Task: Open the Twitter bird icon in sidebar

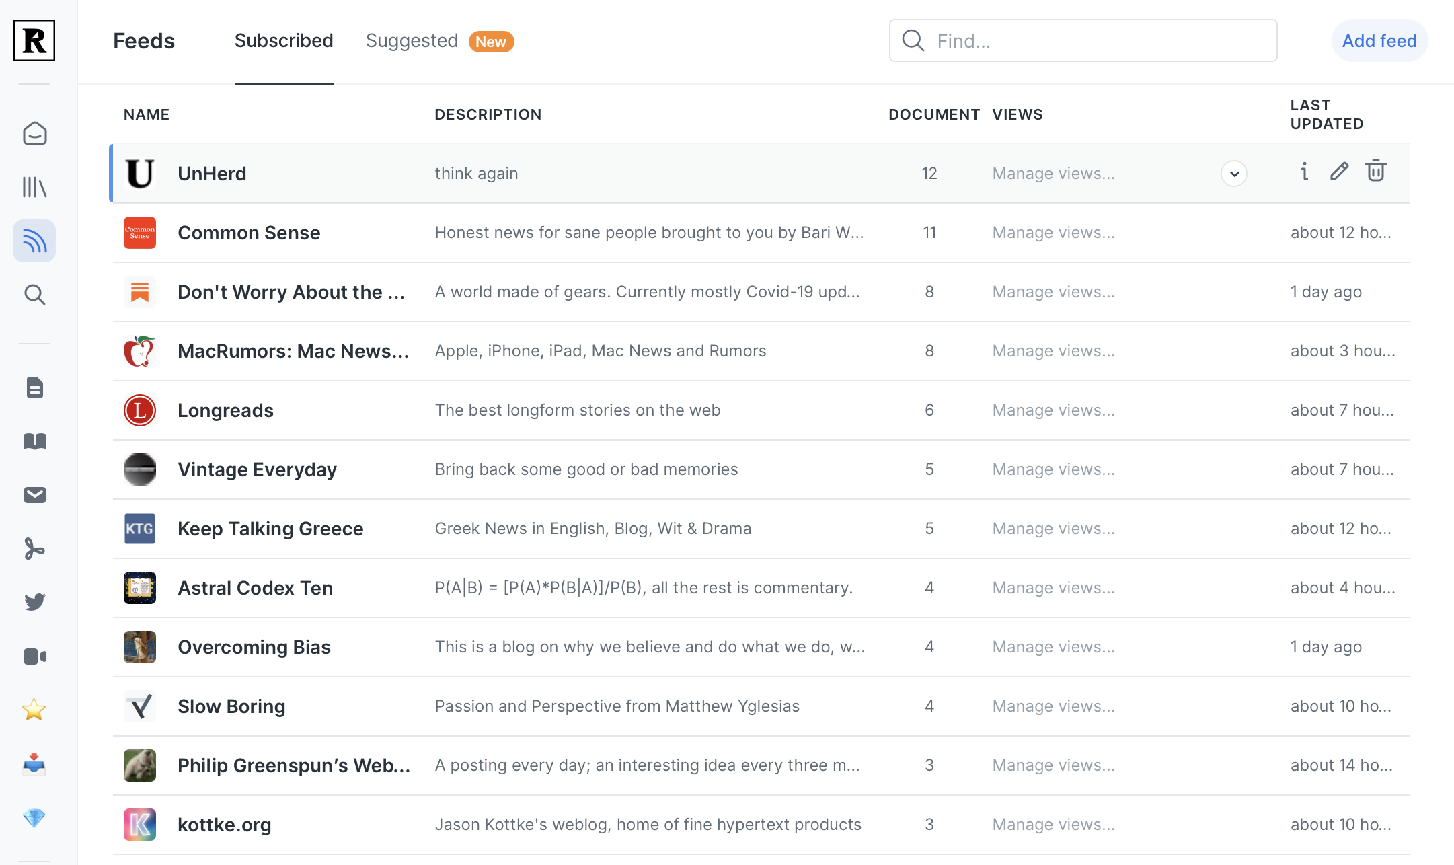Action: [x=34, y=601]
